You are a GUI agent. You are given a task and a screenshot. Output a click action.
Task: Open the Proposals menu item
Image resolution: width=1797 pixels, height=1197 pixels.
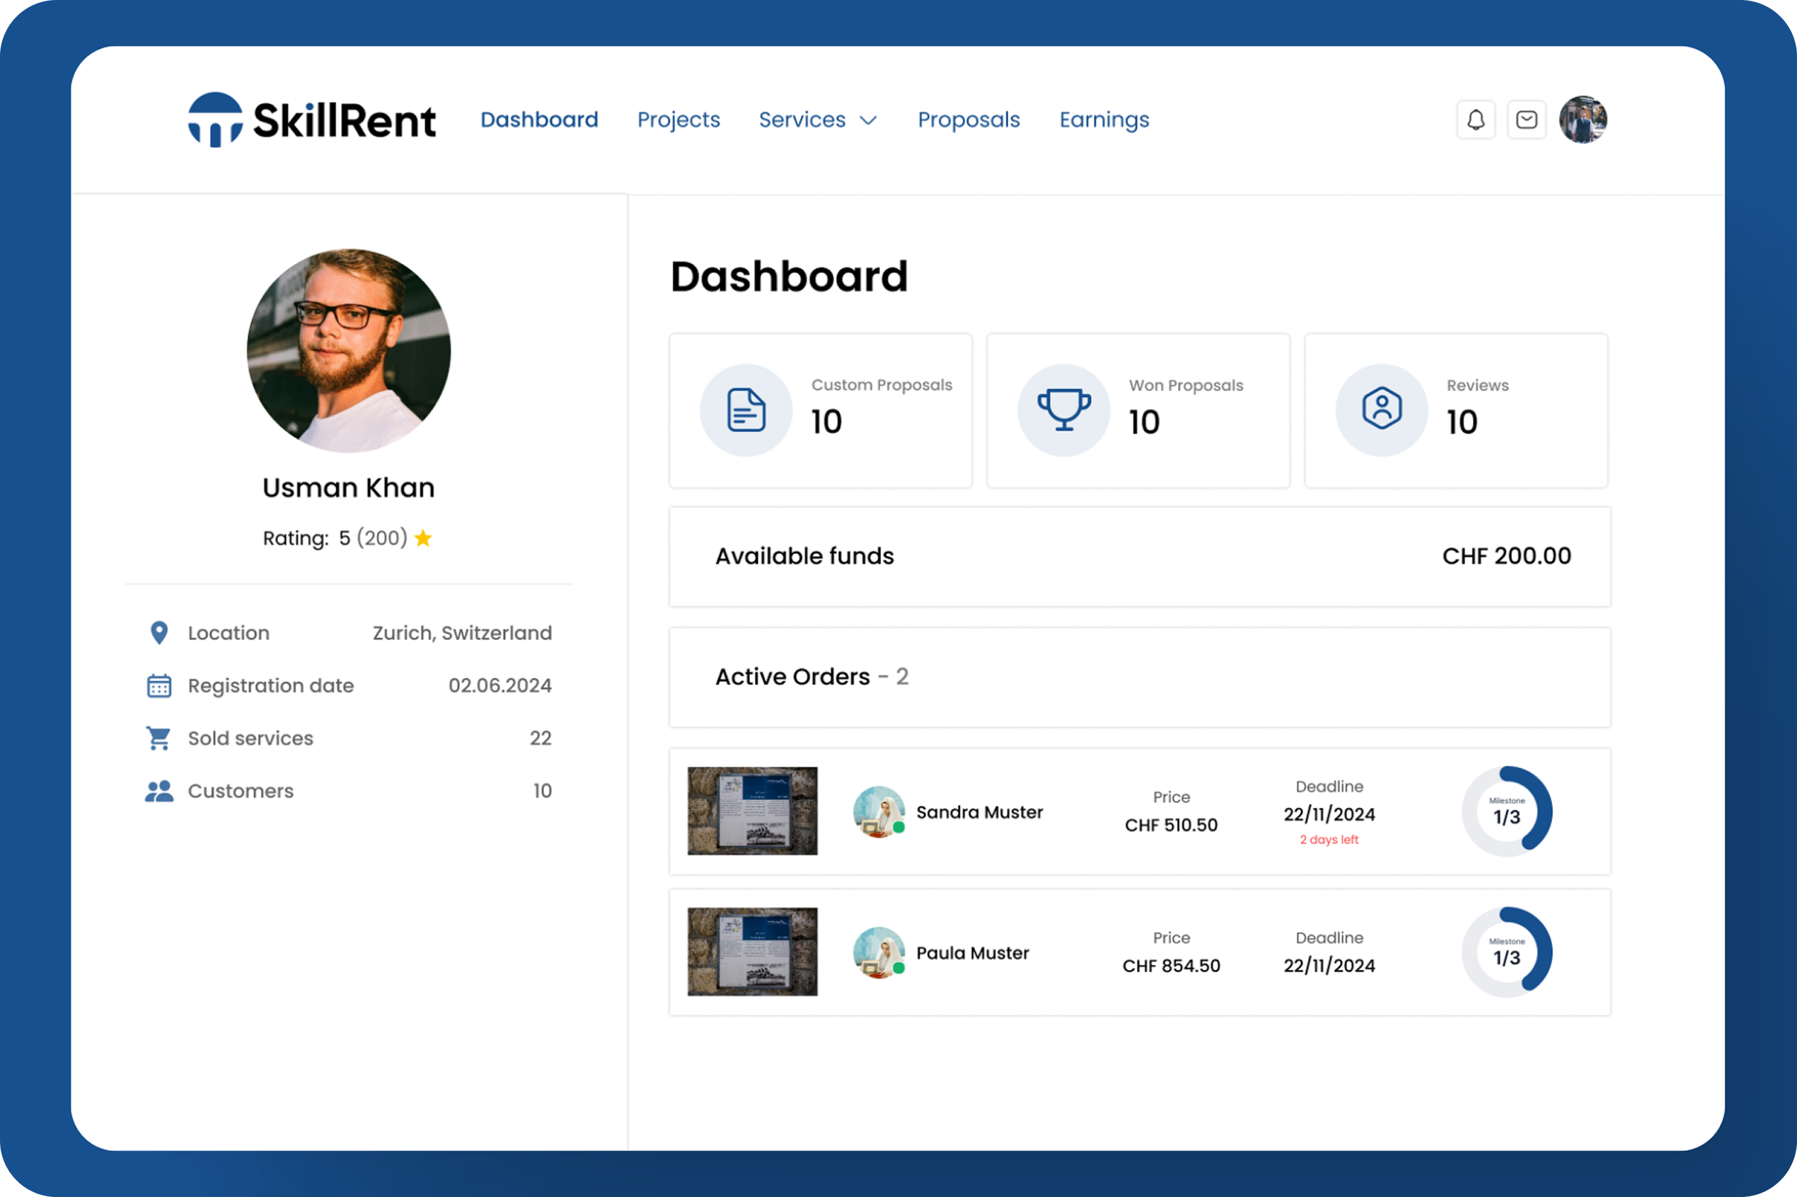coord(968,120)
